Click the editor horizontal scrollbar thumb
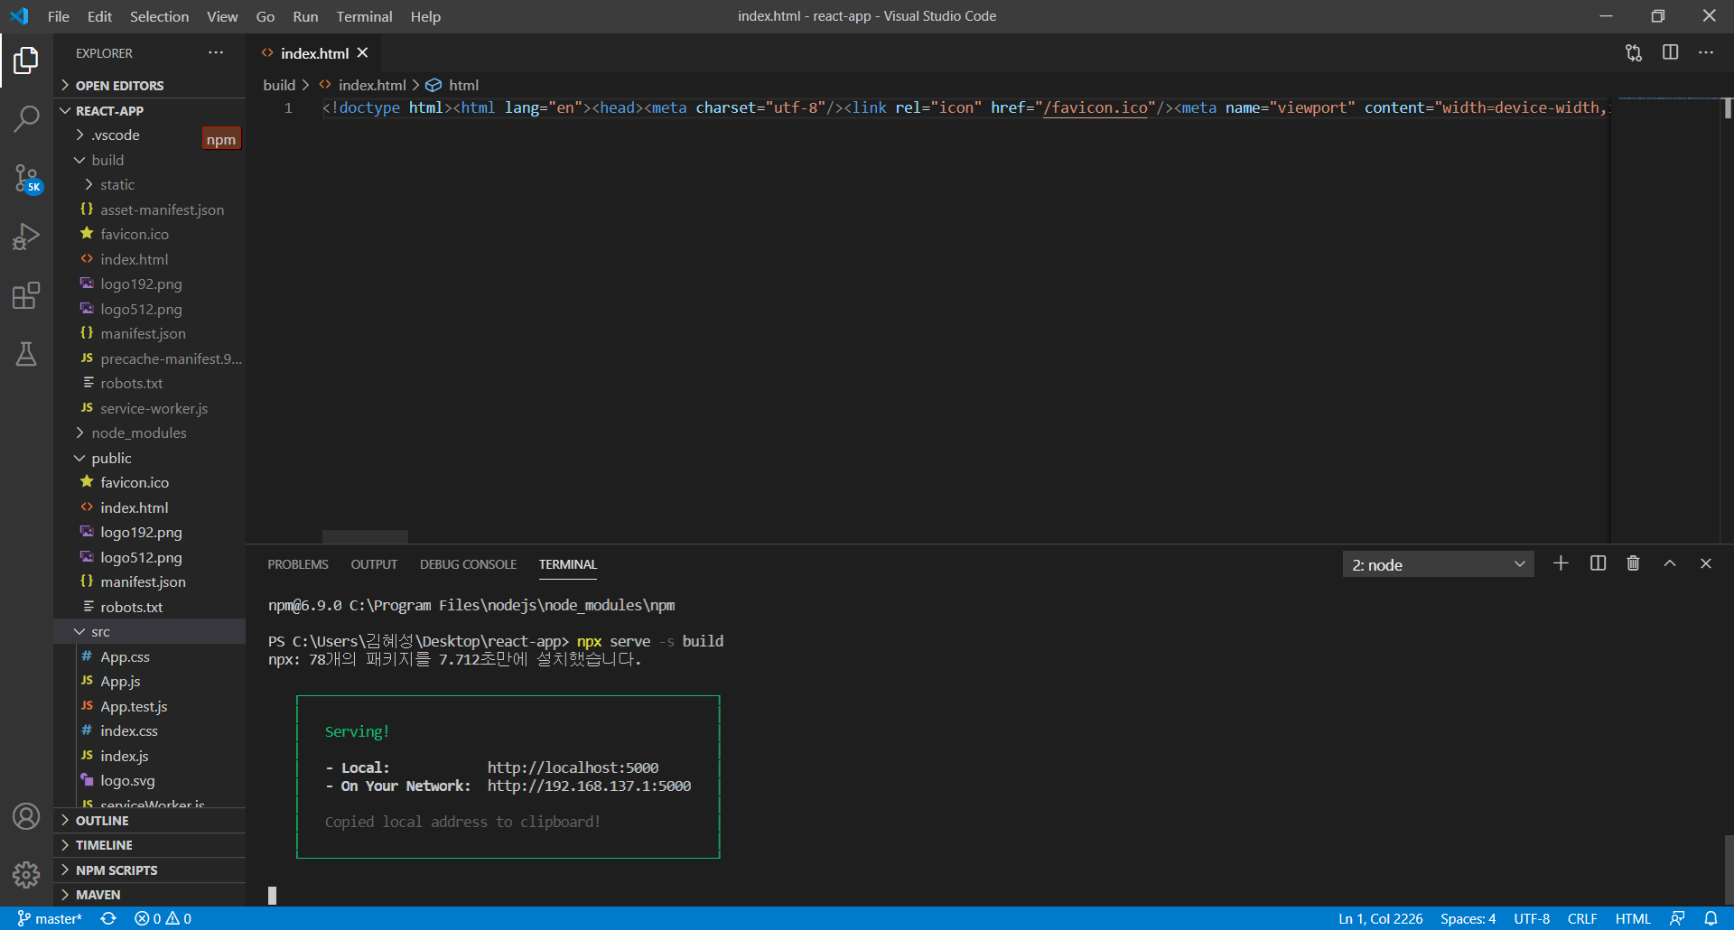 [x=365, y=536]
